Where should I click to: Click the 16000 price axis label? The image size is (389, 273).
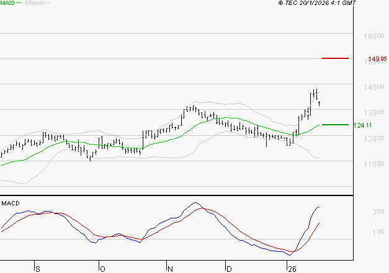[x=374, y=36]
